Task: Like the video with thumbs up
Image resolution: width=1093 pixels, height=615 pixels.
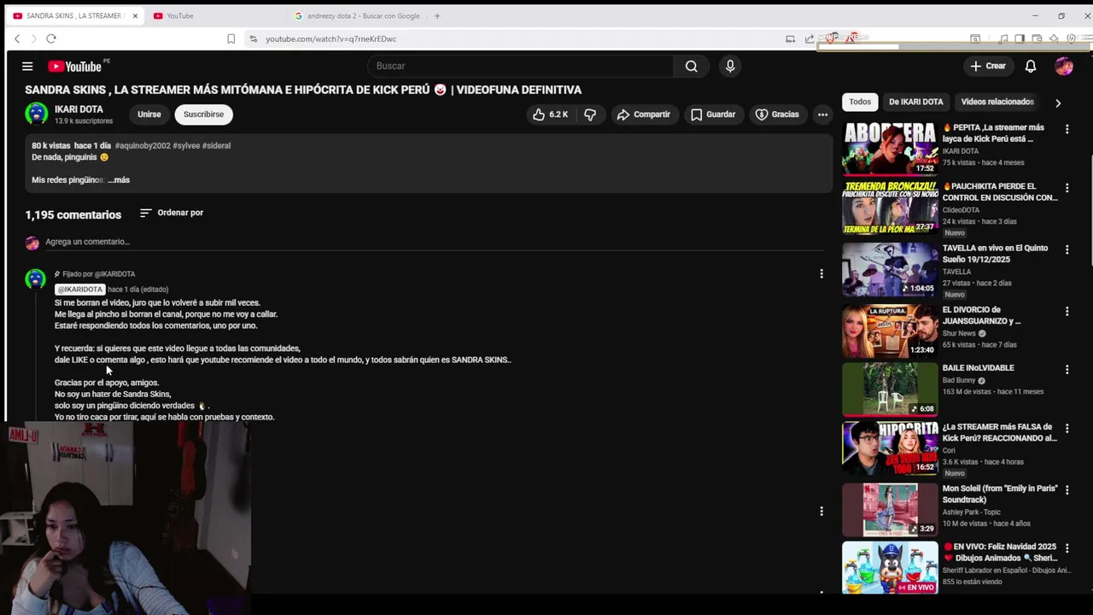Action: pos(550,114)
